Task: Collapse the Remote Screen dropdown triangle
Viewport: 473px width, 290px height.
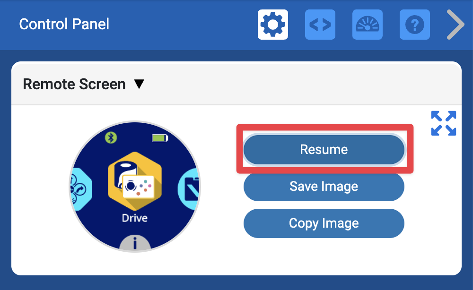Action: coord(139,84)
